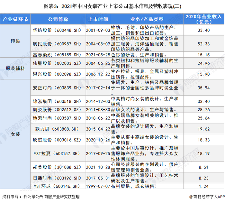Screen dimensions: 225x203
Task: Click 伟星股份（002003.SZ） company cell
Action: (58, 63)
